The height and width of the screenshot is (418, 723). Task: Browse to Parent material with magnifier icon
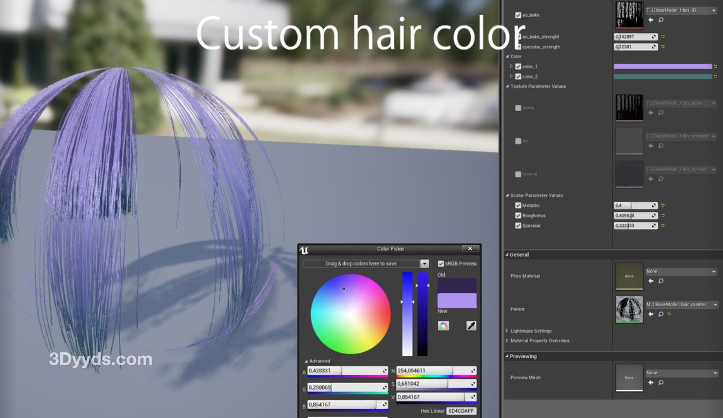click(661, 314)
